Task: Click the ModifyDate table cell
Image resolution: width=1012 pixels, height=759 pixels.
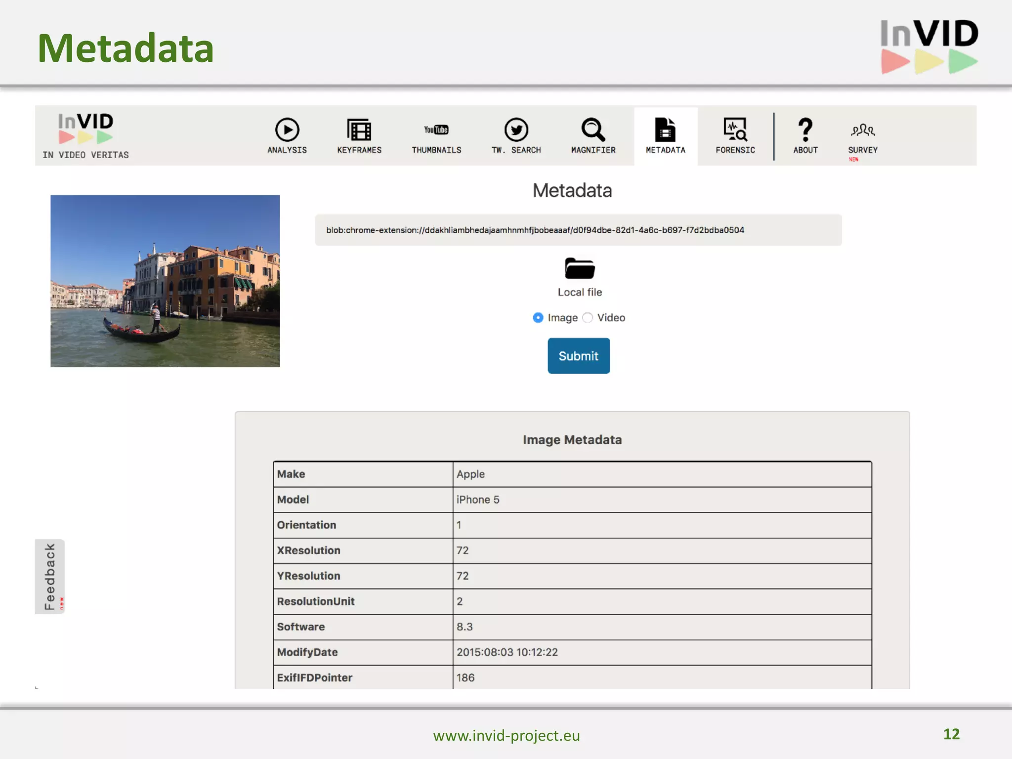Action: [x=363, y=653]
